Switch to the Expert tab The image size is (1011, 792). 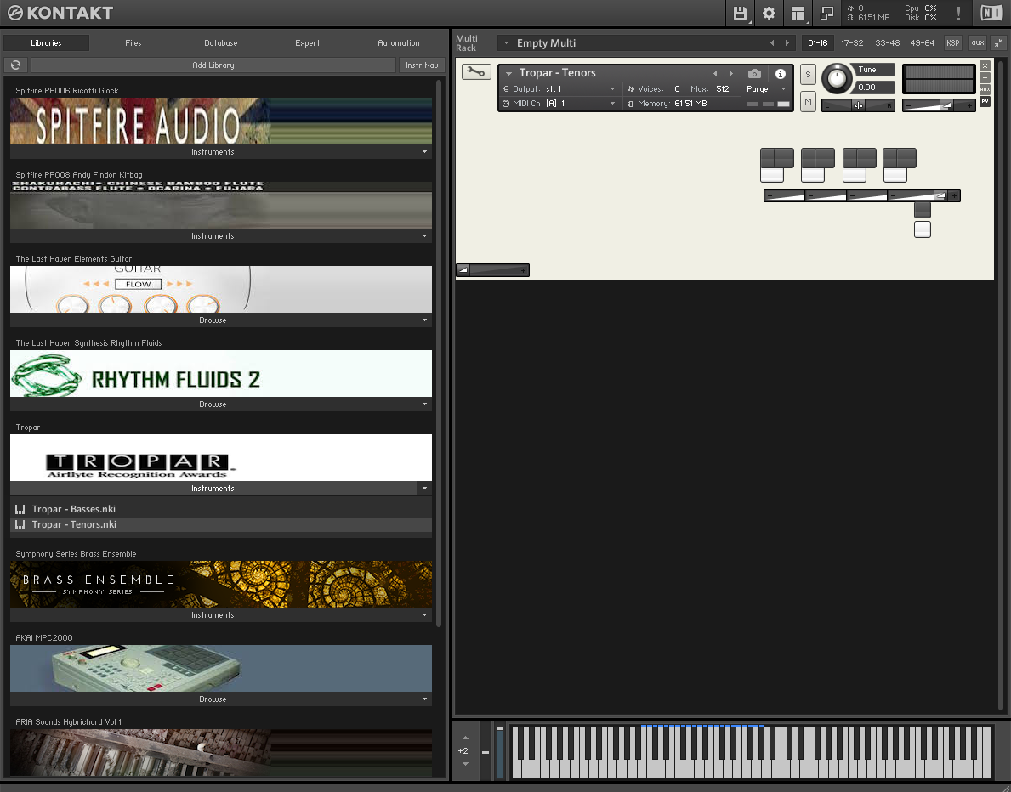coord(308,43)
